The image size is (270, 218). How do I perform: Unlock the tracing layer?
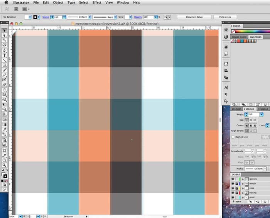coord(236,193)
